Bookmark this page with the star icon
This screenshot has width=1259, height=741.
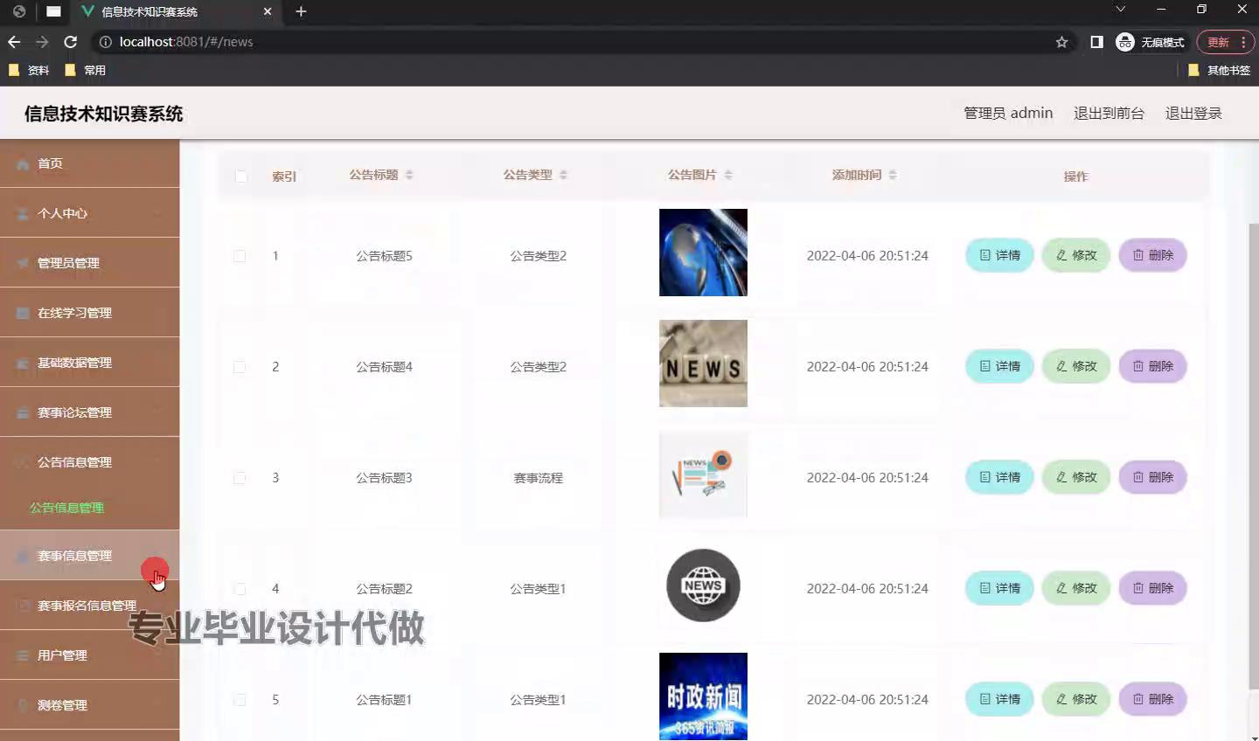[x=1061, y=42]
